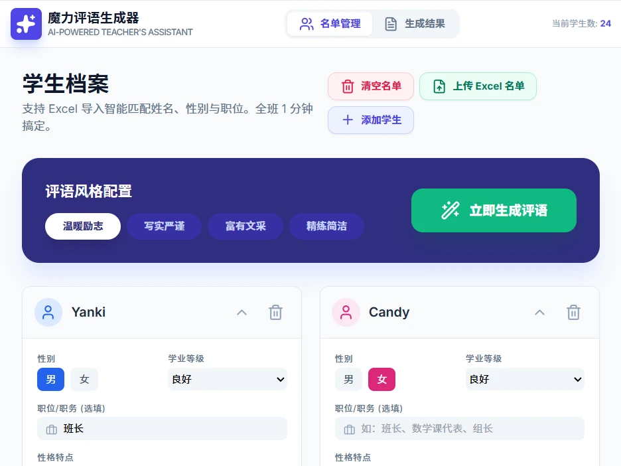
Task: Delete Candy's card with trash icon
Action: tap(573, 313)
